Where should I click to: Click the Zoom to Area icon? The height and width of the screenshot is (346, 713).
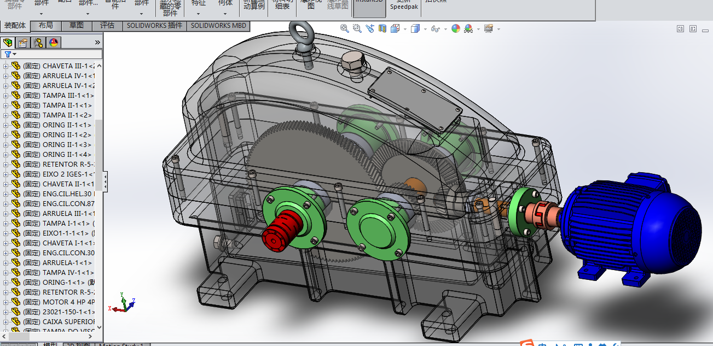coord(357,28)
